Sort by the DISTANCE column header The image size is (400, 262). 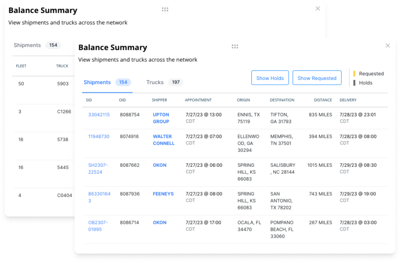point(323,100)
